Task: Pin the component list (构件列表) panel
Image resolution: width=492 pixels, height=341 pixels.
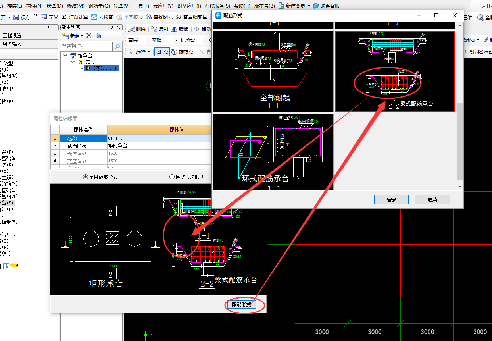Action: 111,27
